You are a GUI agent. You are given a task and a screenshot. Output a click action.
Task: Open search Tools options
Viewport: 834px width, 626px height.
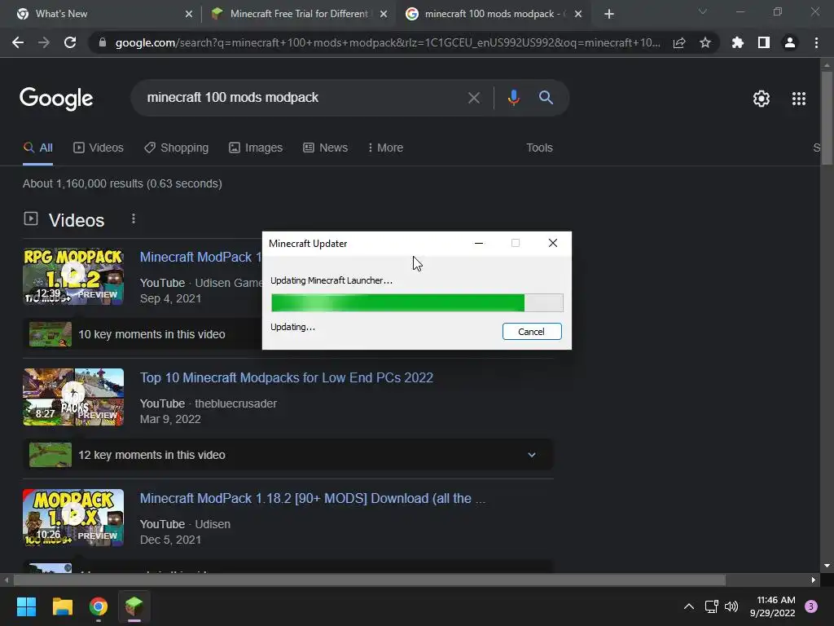[x=539, y=148]
